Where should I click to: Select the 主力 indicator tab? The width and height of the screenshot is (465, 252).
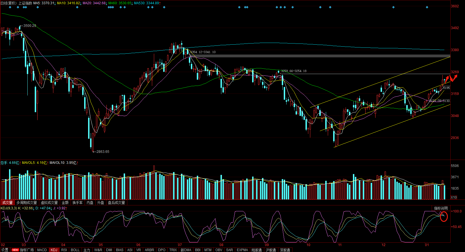pyautogui.click(x=87, y=250)
